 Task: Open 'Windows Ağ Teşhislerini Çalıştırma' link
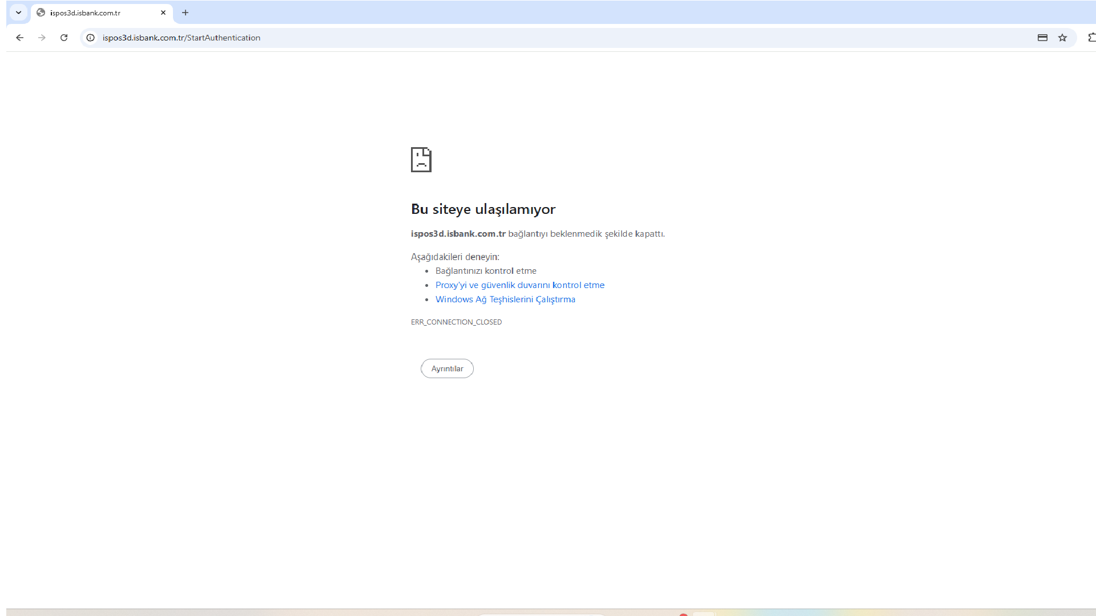coord(505,299)
